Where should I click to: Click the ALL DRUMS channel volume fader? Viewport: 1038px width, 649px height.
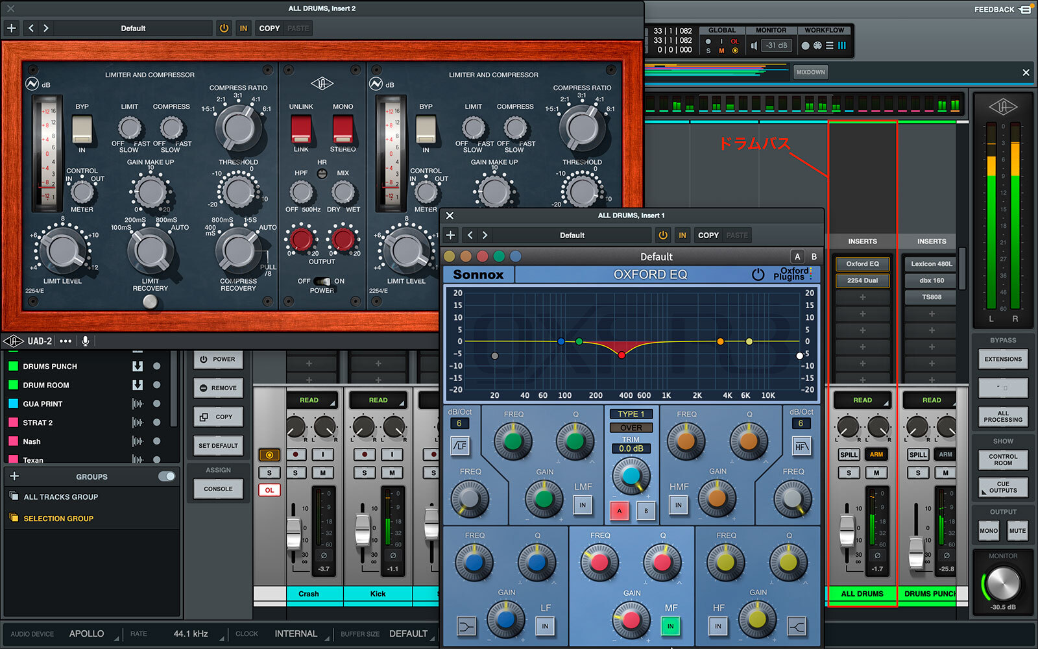pos(847,530)
